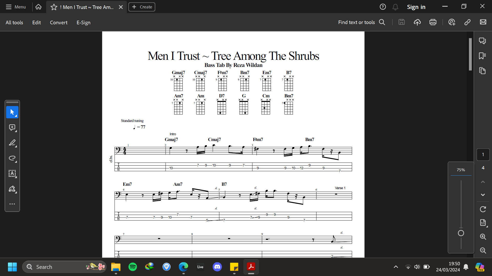Open the Page thumbnails panel
Image resolution: width=492 pixels, height=276 pixels.
[x=483, y=71]
